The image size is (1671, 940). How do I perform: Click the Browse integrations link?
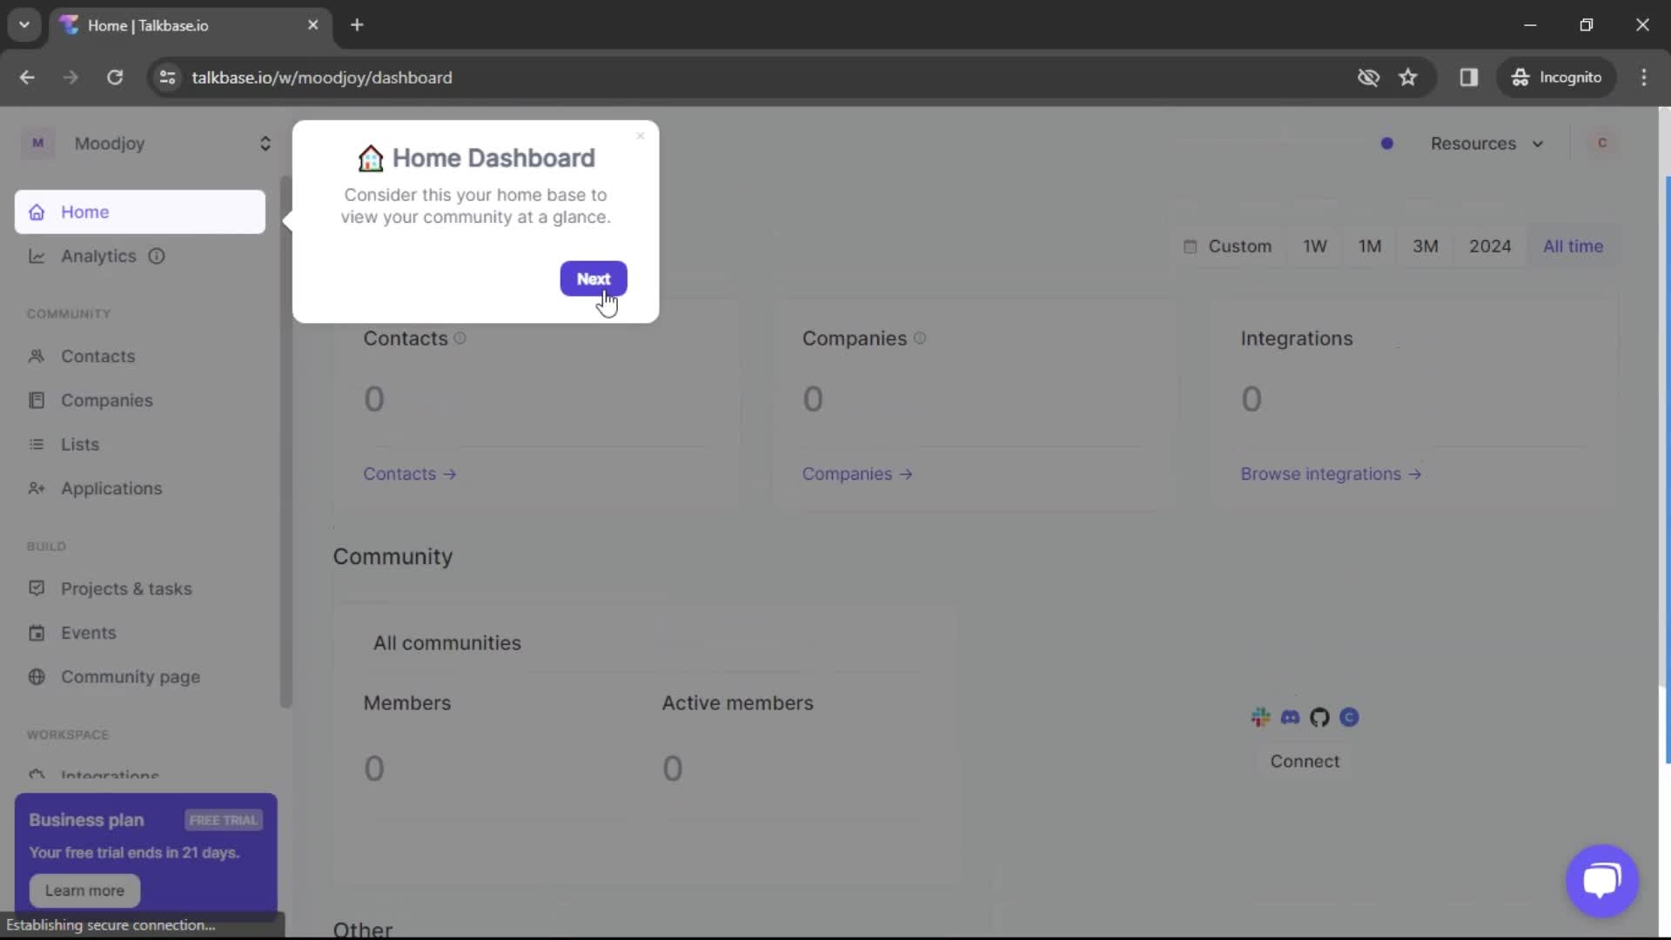coord(1332,474)
